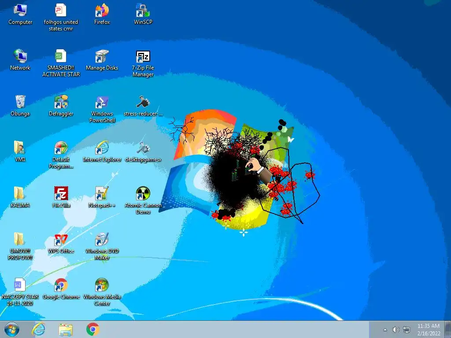Launch the Atomic Cannon Demo game

[x=143, y=200]
